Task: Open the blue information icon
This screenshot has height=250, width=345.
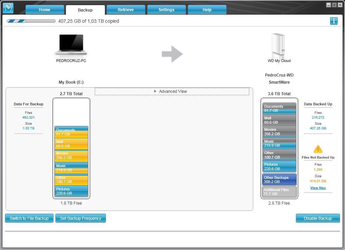Action: tap(333, 21)
